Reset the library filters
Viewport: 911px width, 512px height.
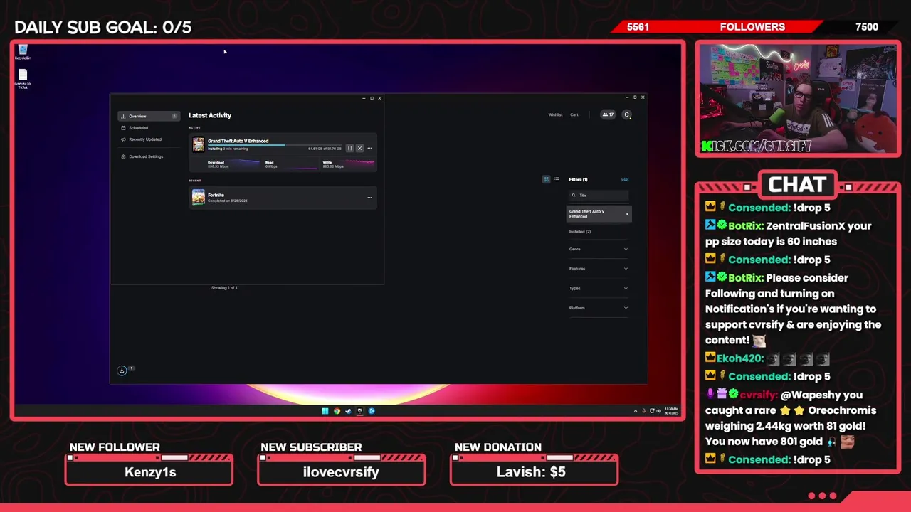click(624, 179)
